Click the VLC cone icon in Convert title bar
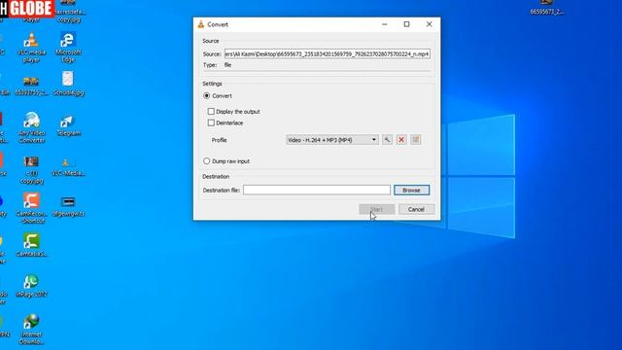The width and height of the screenshot is (622, 350). tap(201, 24)
